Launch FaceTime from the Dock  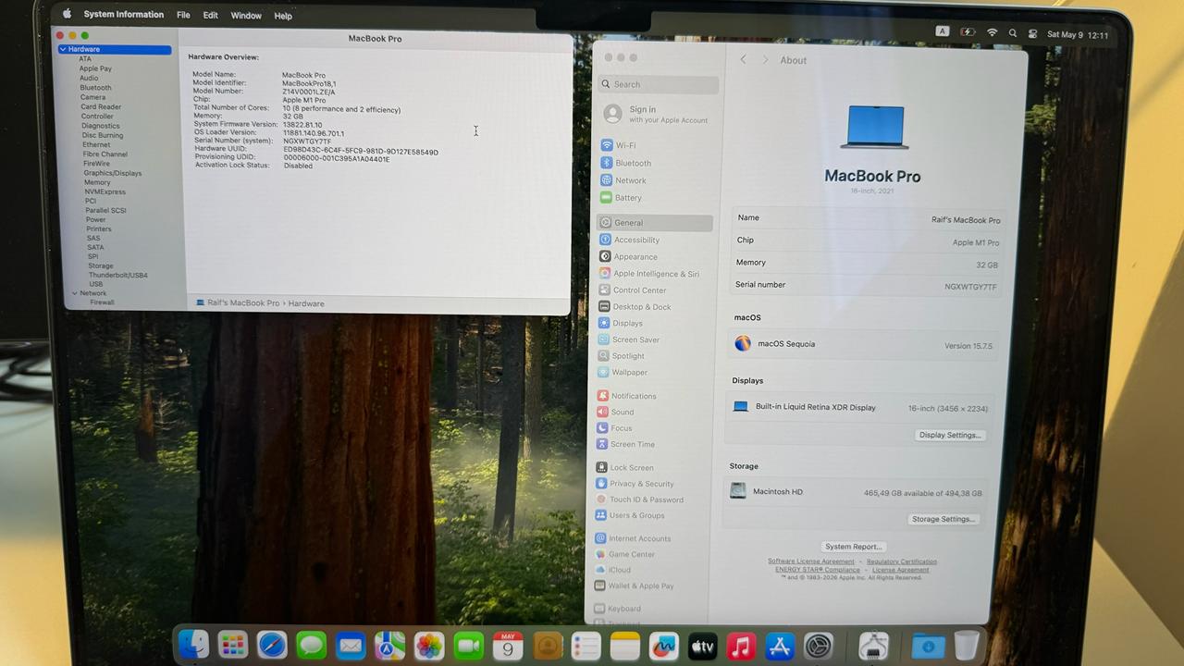pyautogui.click(x=469, y=646)
